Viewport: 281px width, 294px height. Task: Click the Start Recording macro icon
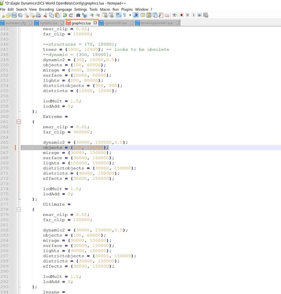[181, 15]
